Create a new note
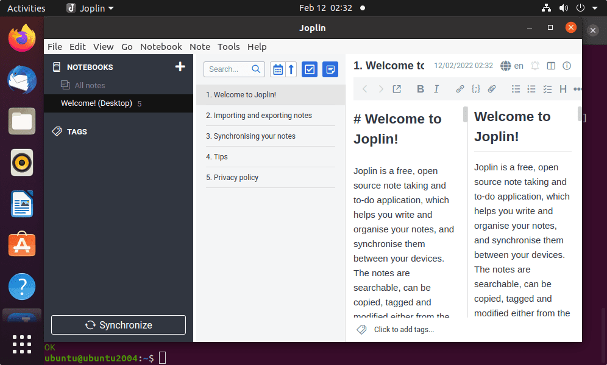The image size is (607, 365). pyautogui.click(x=330, y=69)
